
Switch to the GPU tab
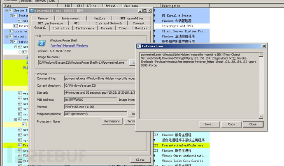pyautogui.click(x=77, y=23)
